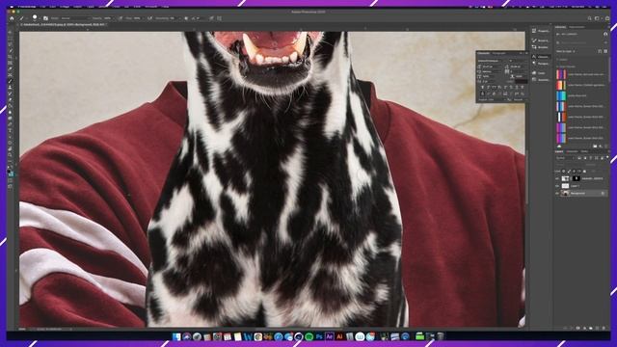
Task: Open the collapsed Swatches panel icon
Action: click(x=534, y=79)
